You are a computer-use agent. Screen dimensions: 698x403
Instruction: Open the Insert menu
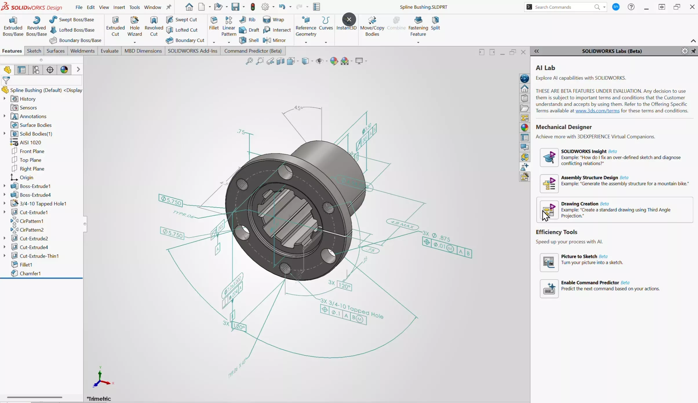pyautogui.click(x=119, y=7)
